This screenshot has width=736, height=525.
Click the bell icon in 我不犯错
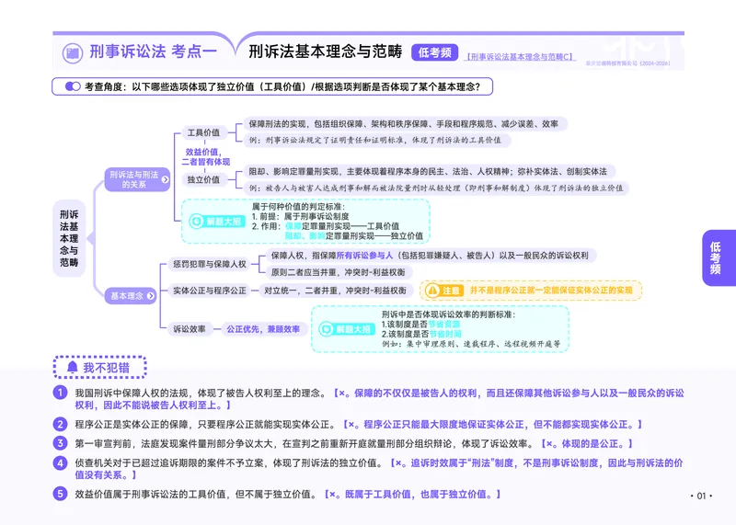[73, 367]
